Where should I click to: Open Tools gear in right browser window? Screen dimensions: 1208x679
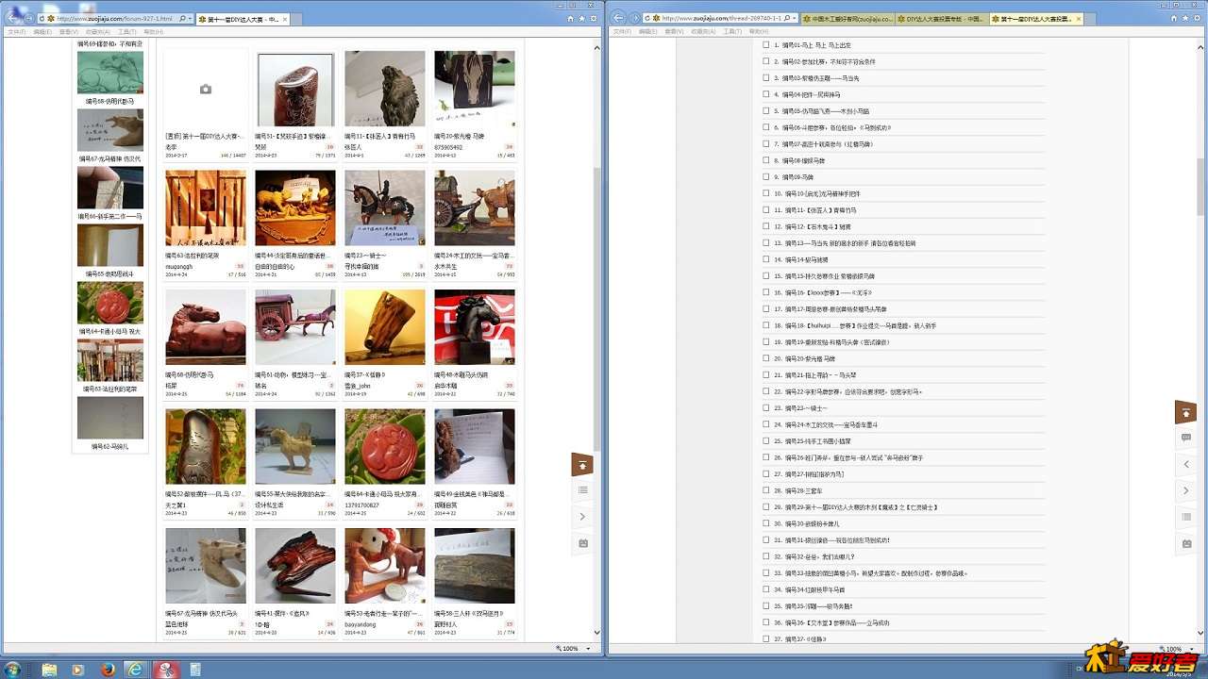pyautogui.click(x=1198, y=18)
